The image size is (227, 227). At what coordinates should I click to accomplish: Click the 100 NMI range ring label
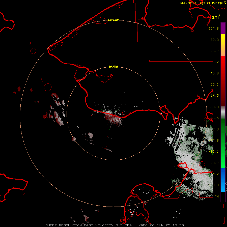tap(113, 20)
